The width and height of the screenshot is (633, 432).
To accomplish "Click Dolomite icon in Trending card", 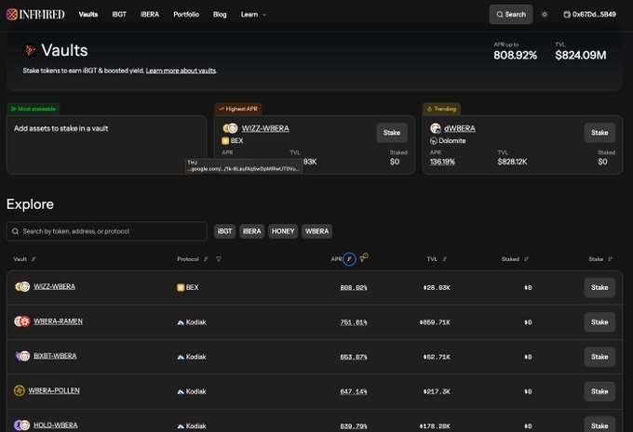I will [x=433, y=140].
